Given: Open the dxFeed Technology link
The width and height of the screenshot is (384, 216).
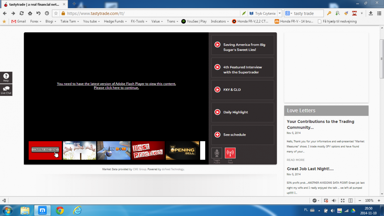Looking at the screenshot, I should click(173, 169).
